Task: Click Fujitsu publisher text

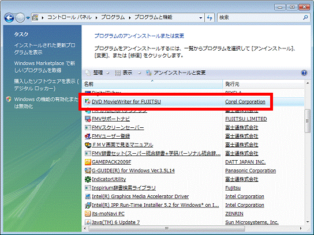Action: (233, 188)
